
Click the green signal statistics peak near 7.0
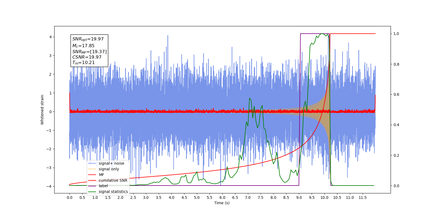249,98
